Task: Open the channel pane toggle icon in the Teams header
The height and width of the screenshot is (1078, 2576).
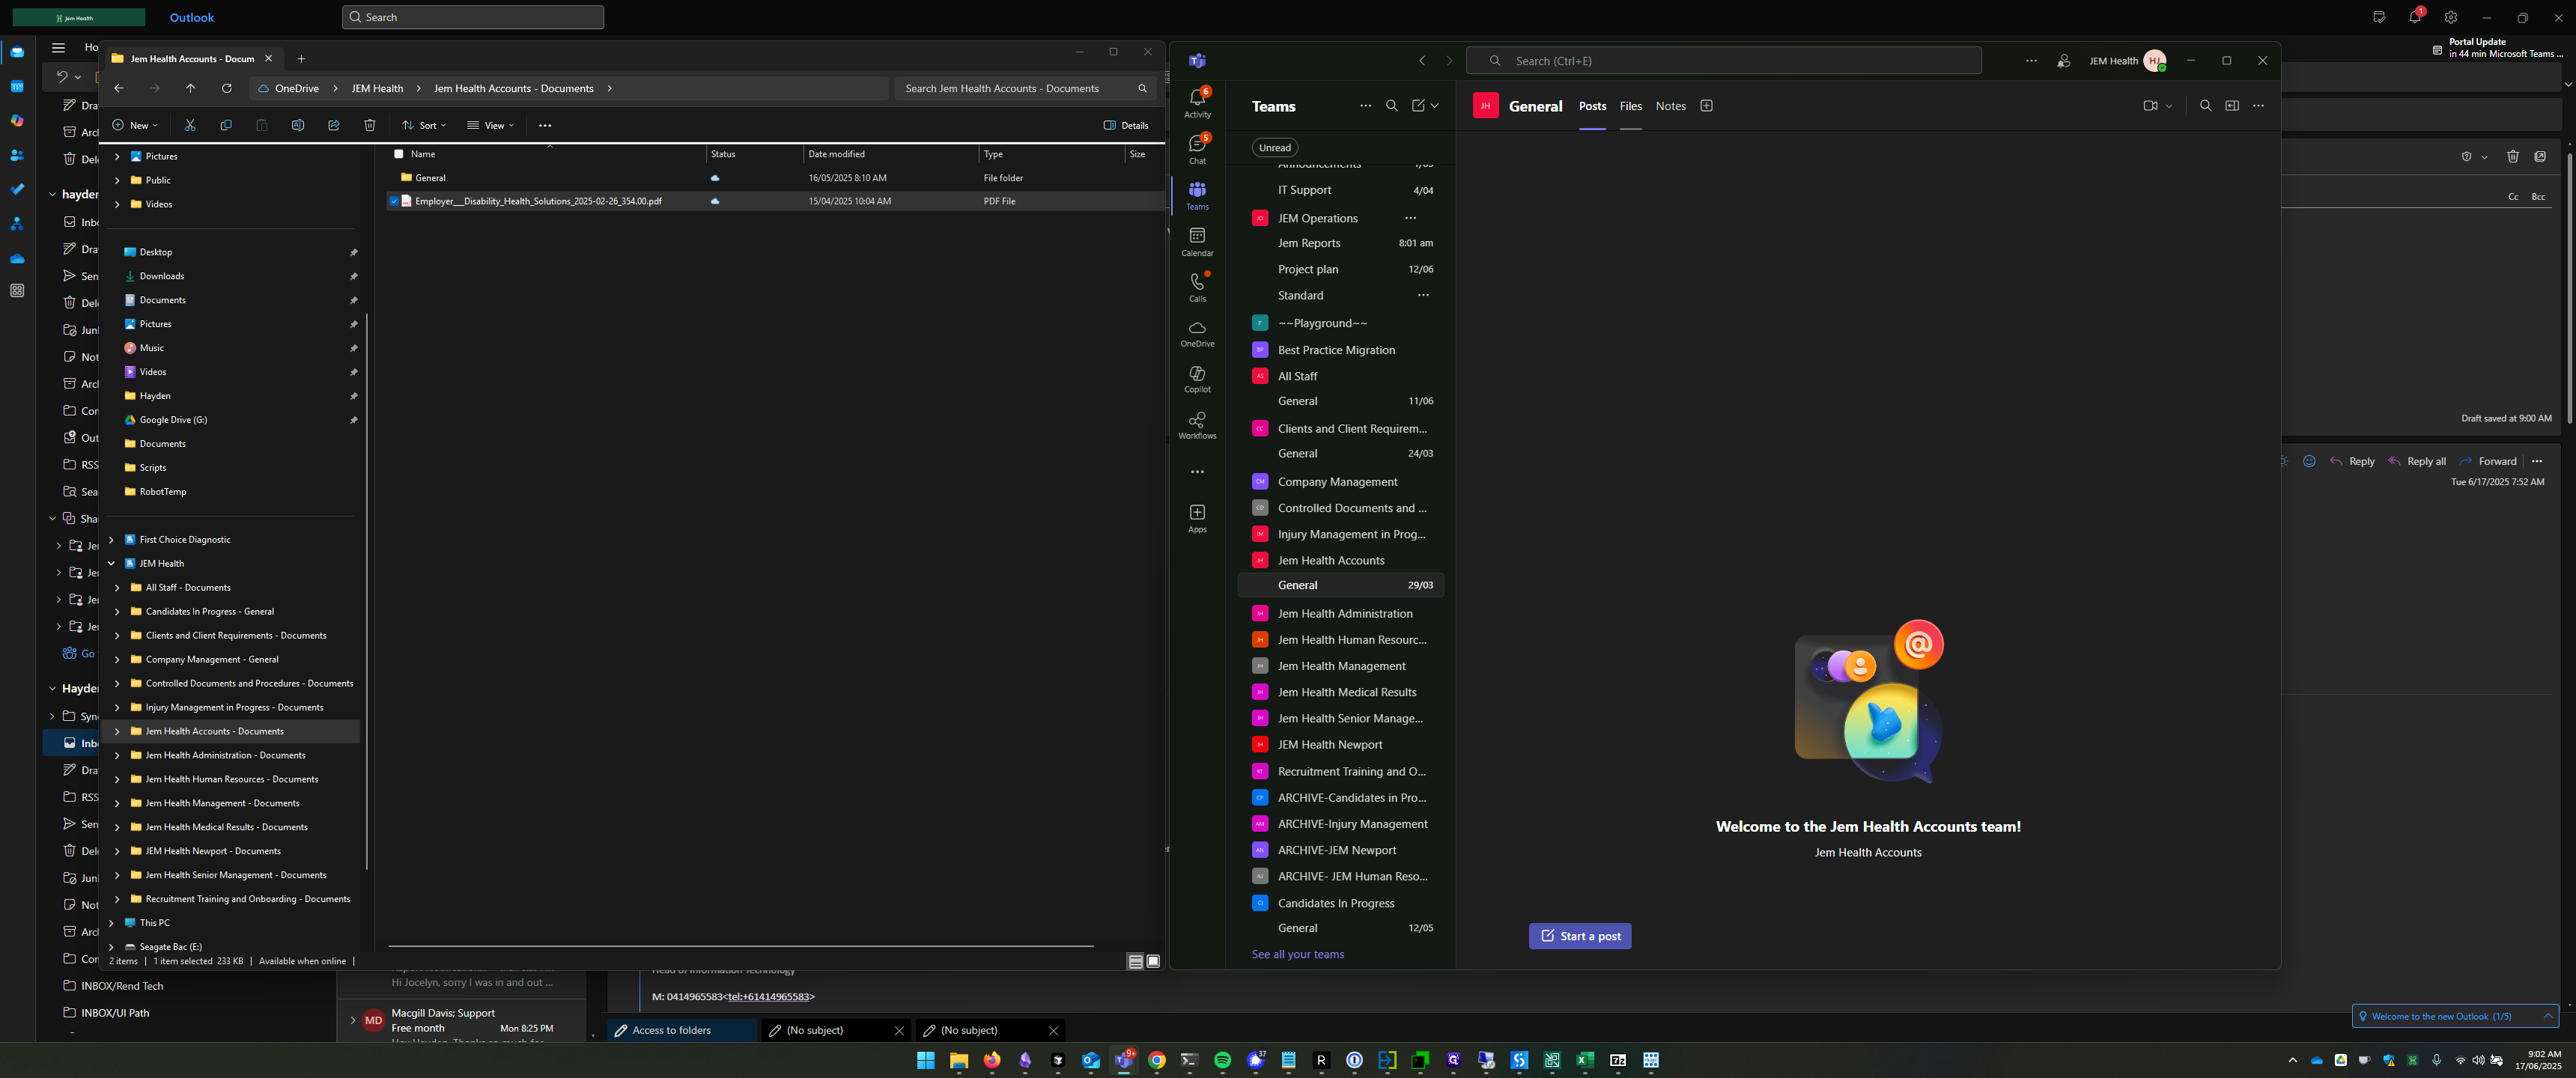Action: (2231, 105)
